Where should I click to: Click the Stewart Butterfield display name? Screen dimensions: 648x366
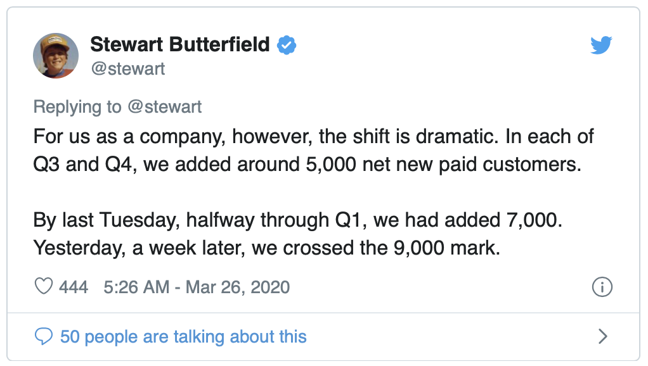pyautogui.click(x=179, y=45)
